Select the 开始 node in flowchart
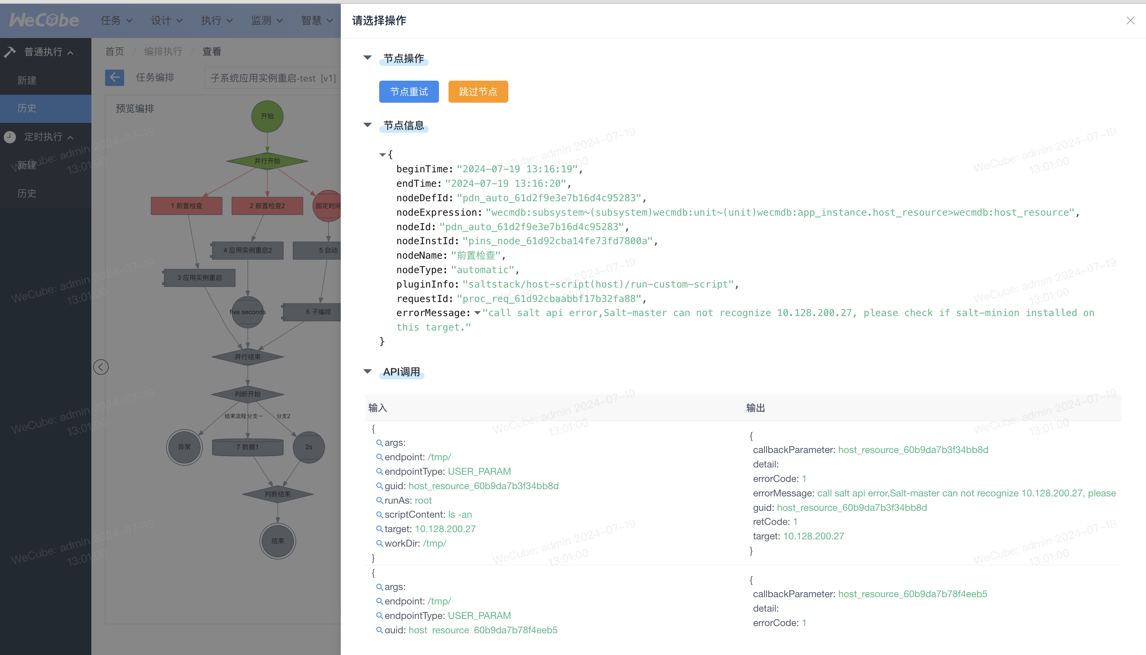 [x=268, y=116]
